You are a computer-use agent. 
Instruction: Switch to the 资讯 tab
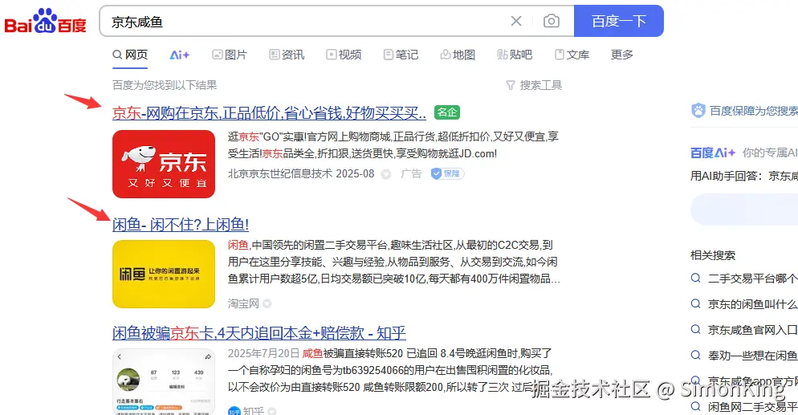tap(287, 55)
